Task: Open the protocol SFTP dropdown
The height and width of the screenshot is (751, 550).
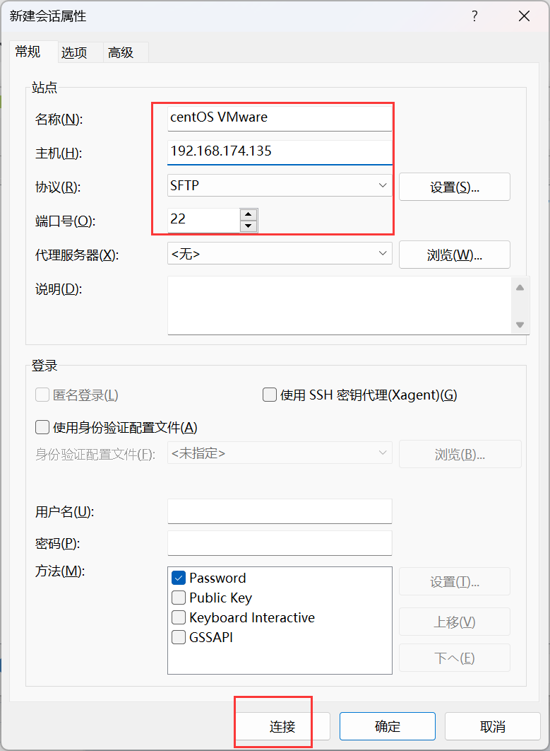Action: click(x=280, y=186)
